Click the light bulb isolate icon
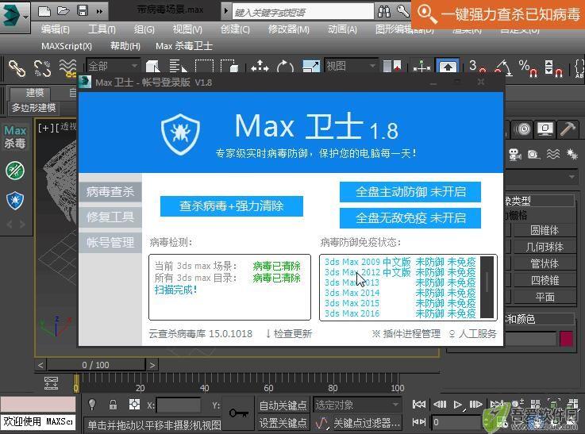 pos(92,405)
